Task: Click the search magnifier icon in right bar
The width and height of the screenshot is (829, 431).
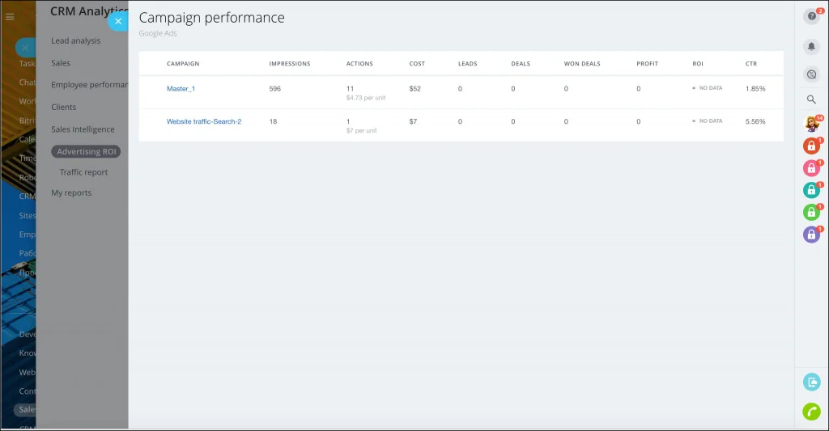Action: tap(811, 99)
